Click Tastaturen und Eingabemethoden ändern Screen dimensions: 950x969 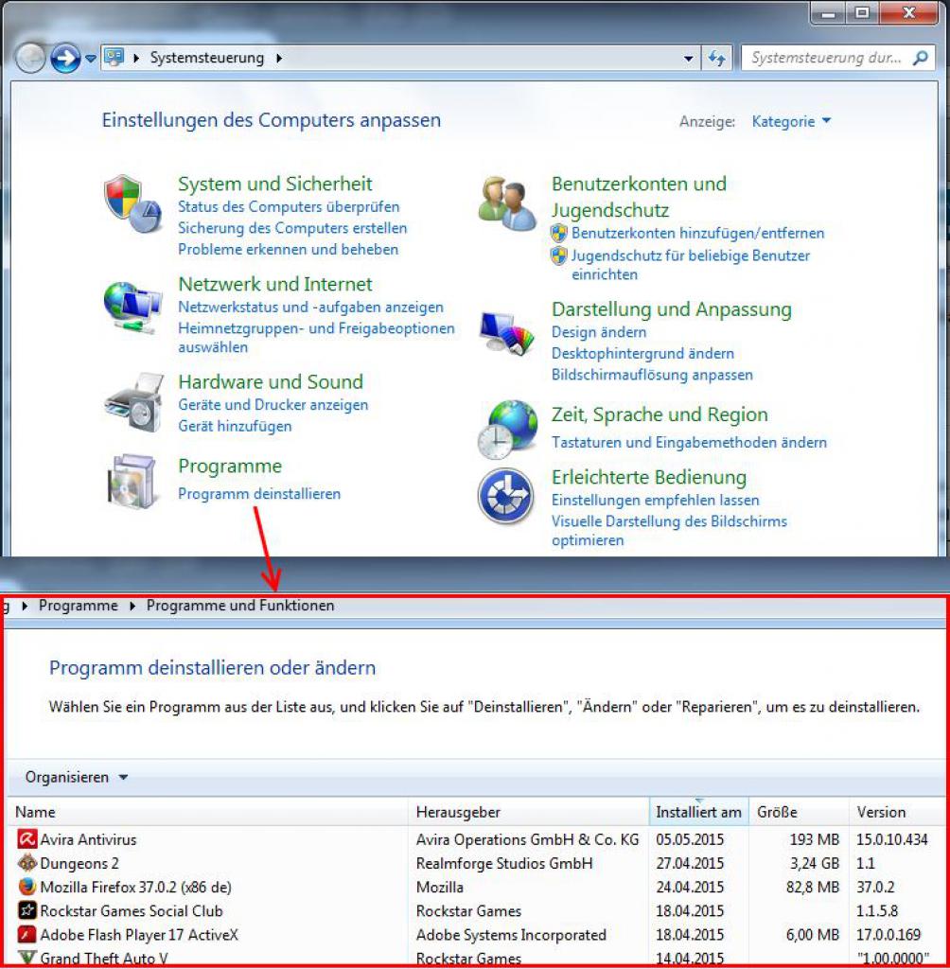tap(689, 443)
